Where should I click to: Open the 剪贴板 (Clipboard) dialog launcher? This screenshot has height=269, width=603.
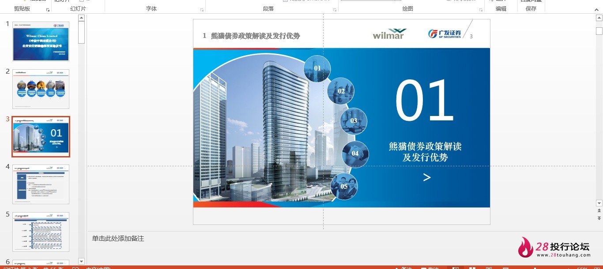coord(48,10)
